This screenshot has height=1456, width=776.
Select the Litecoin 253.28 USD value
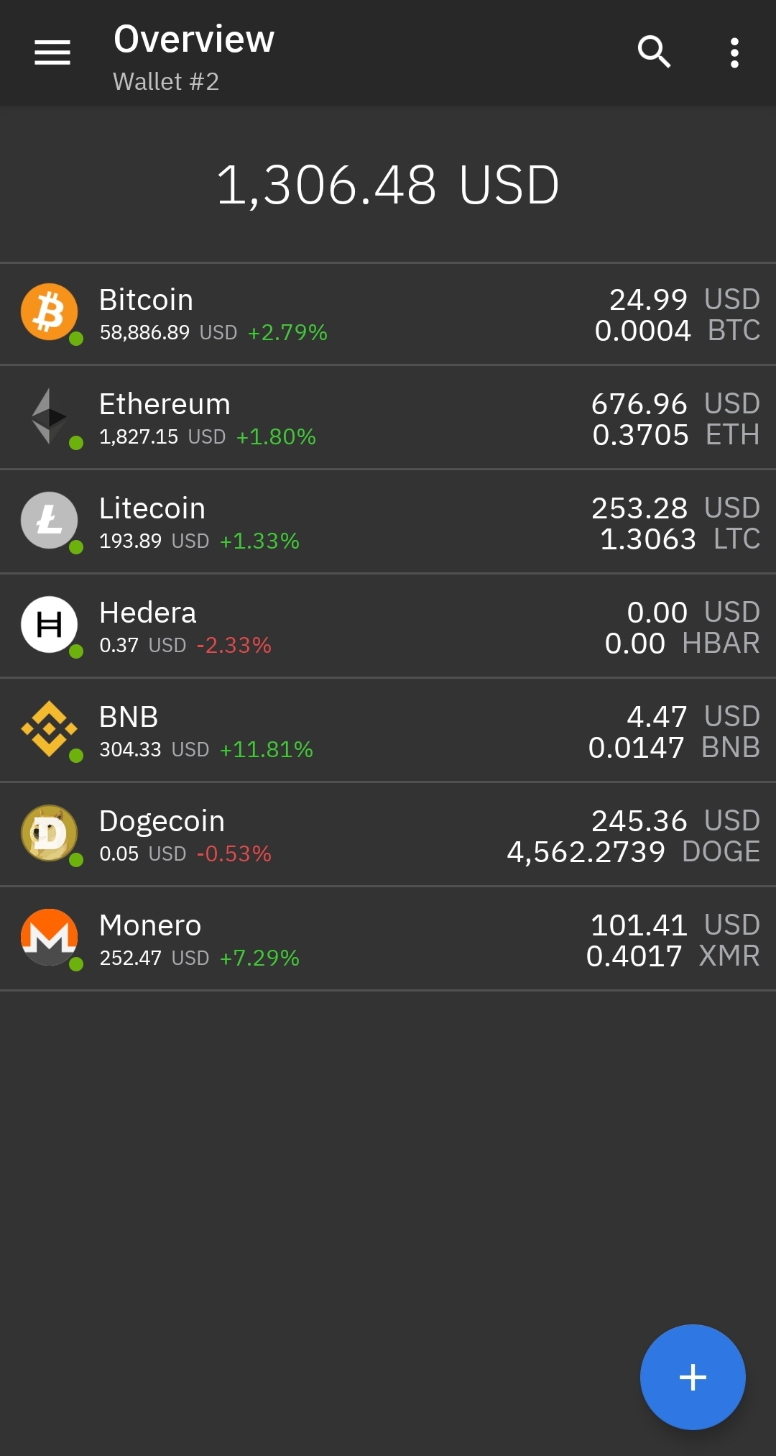tap(675, 508)
